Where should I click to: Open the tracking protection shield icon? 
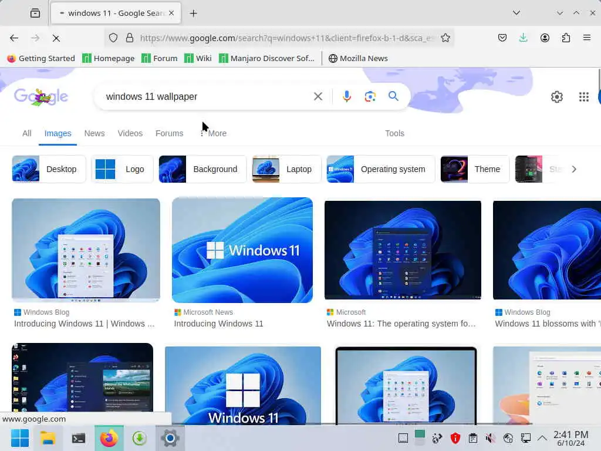tap(113, 38)
